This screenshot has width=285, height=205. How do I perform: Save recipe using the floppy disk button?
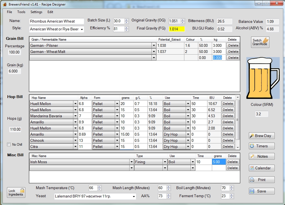[x=261, y=191]
